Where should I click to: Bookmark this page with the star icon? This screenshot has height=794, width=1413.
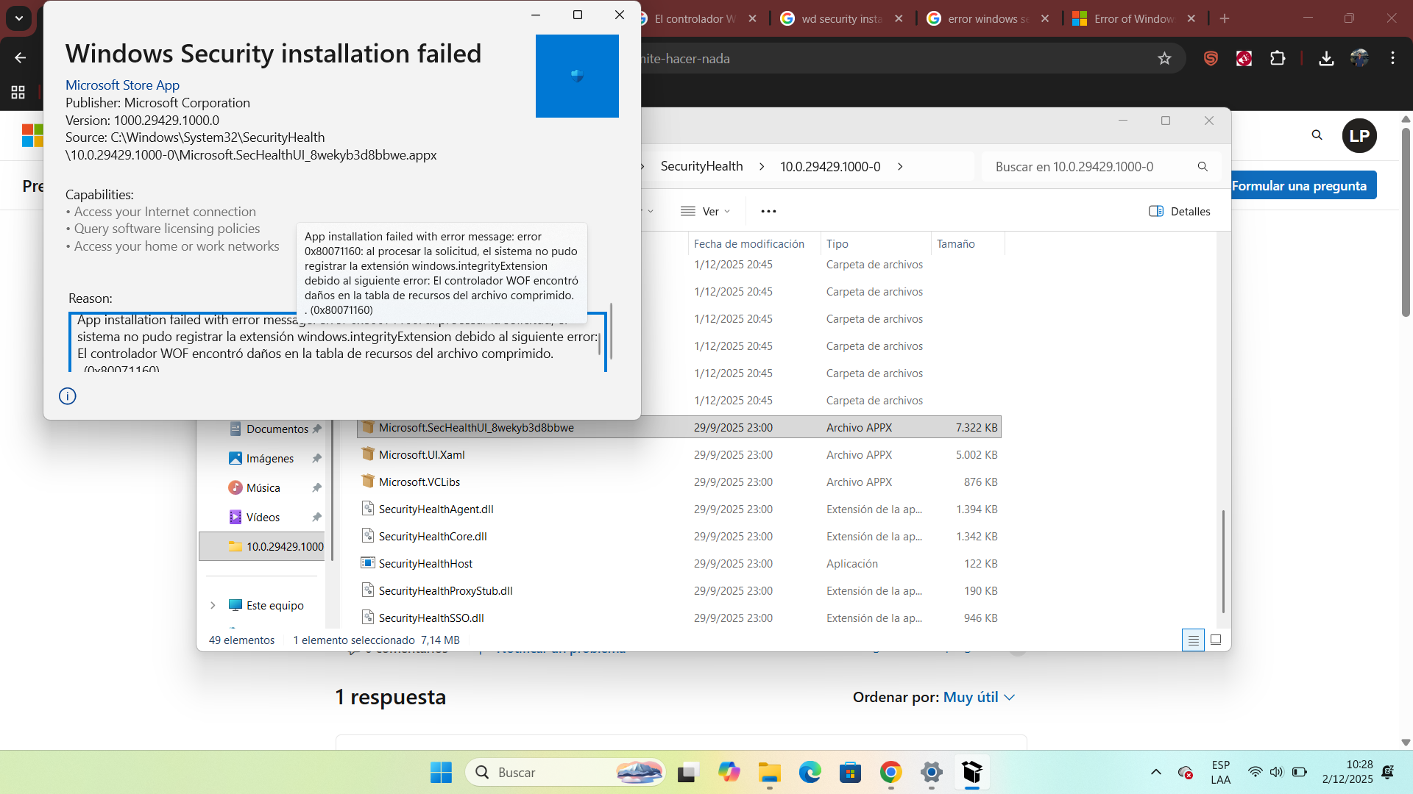coord(1164,59)
